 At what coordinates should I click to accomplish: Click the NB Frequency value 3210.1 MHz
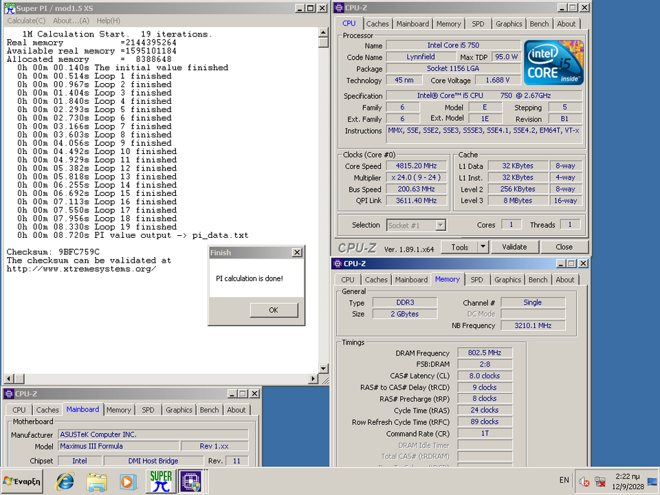[x=533, y=325]
